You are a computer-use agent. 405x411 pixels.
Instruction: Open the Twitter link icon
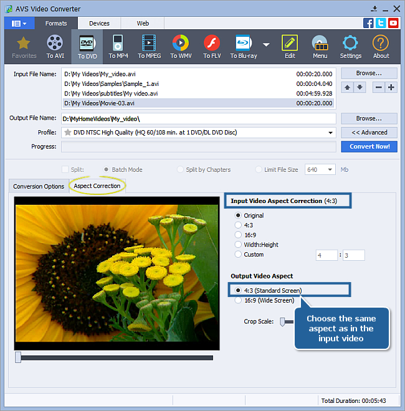(381, 23)
